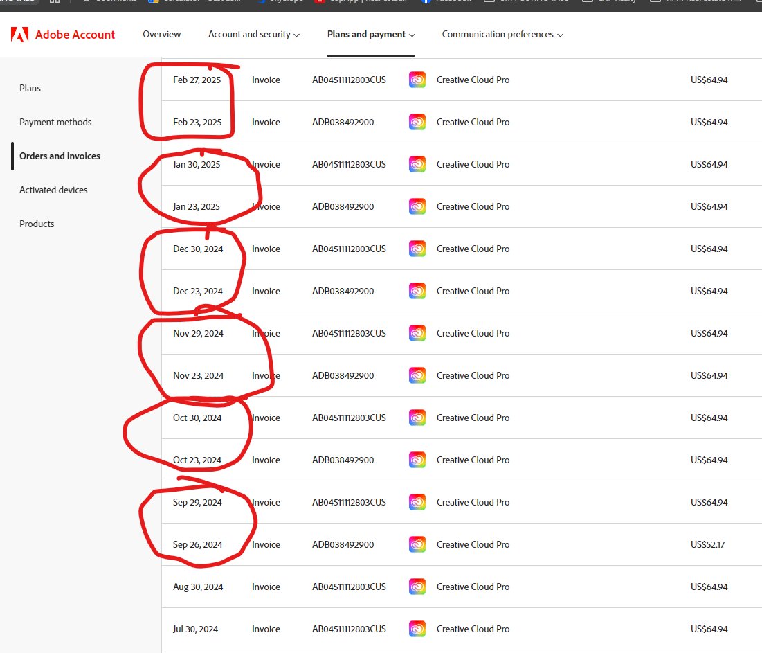Click the Creative Cloud icon in the Oct 30, 2024 row
762x653 pixels.
click(417, 418)
